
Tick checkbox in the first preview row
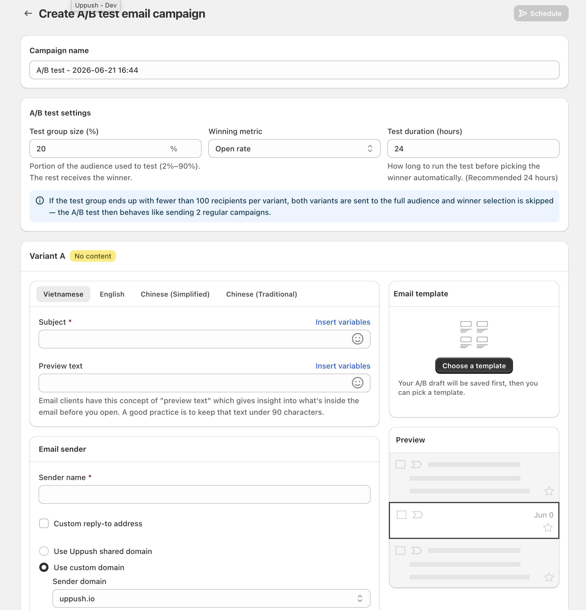[400, 464]
